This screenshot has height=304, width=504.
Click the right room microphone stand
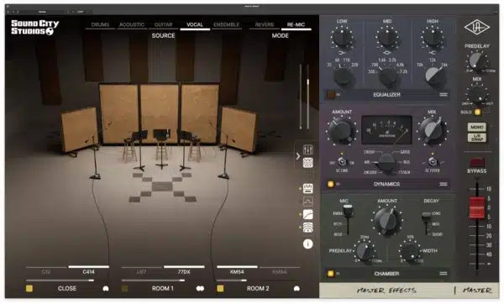pos(224,156)
